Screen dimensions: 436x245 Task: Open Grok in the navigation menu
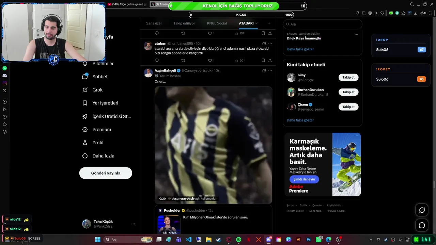93,90
